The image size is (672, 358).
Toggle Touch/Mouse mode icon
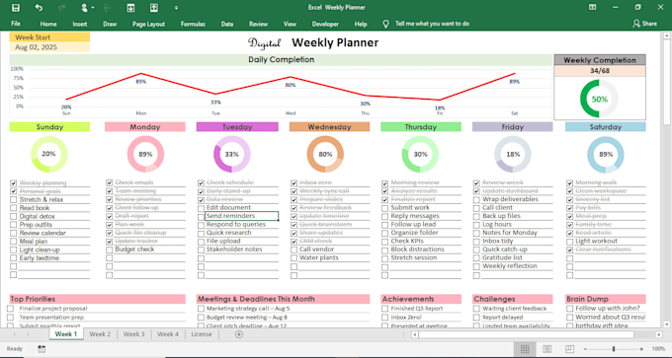point(85,8)
